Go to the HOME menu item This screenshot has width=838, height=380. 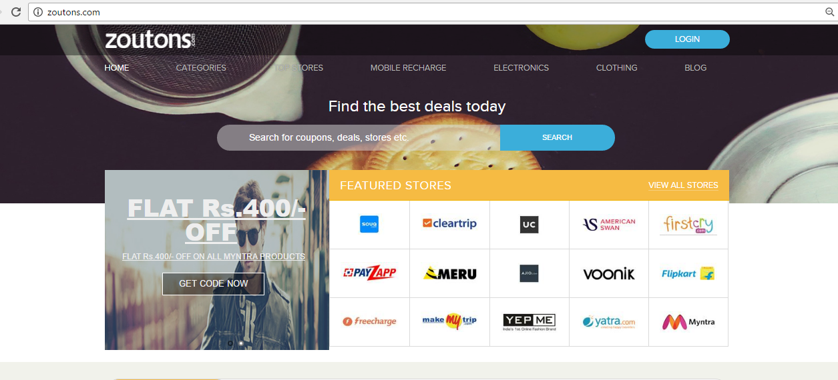click(x=117, y=67)
